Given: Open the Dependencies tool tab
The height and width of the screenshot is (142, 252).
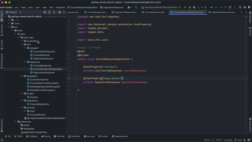Looking at the screenshot, I should (120, 136).
